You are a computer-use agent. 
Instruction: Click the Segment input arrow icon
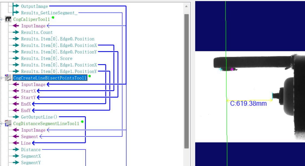16,136
